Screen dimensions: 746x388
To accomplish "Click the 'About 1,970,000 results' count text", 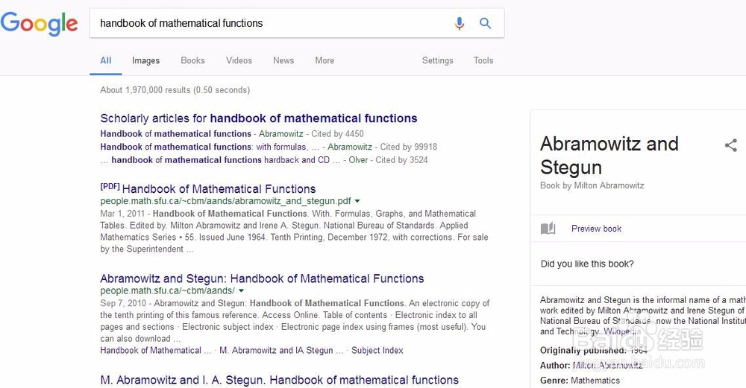I will 175,90.
